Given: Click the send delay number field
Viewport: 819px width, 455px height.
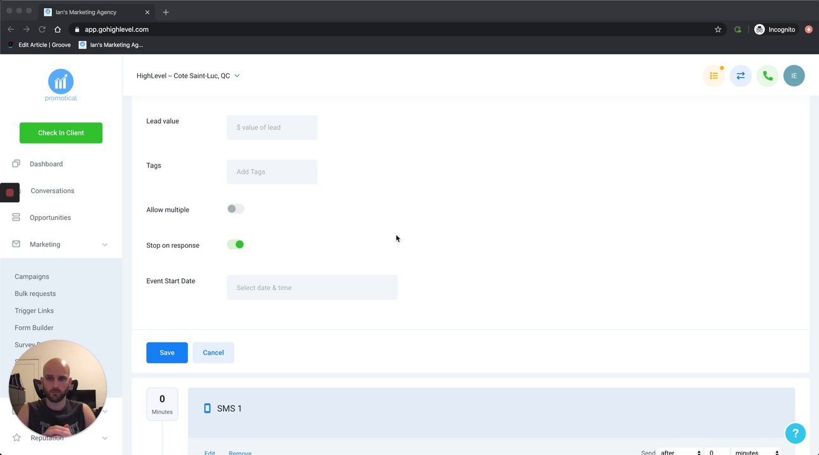Looking at the screenshot, I should 717,452.
